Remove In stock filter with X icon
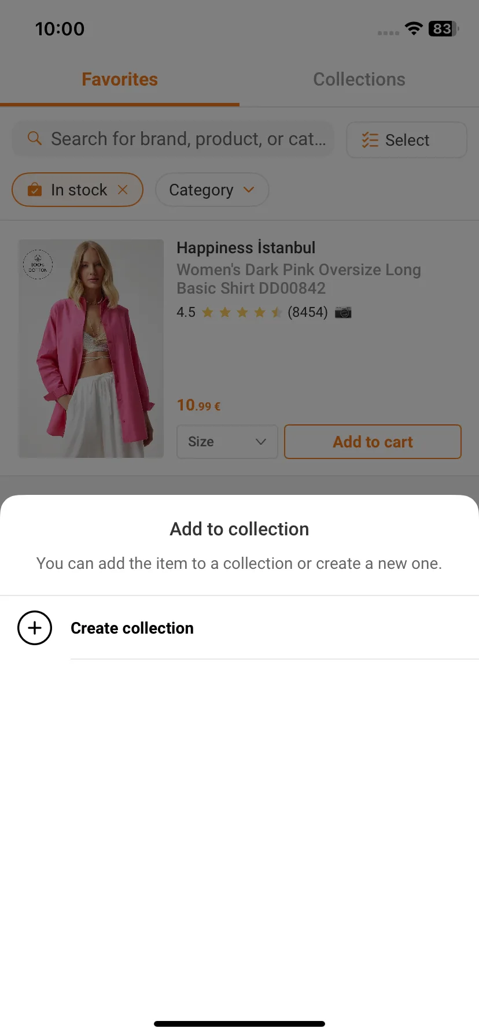 coord(123,190)
